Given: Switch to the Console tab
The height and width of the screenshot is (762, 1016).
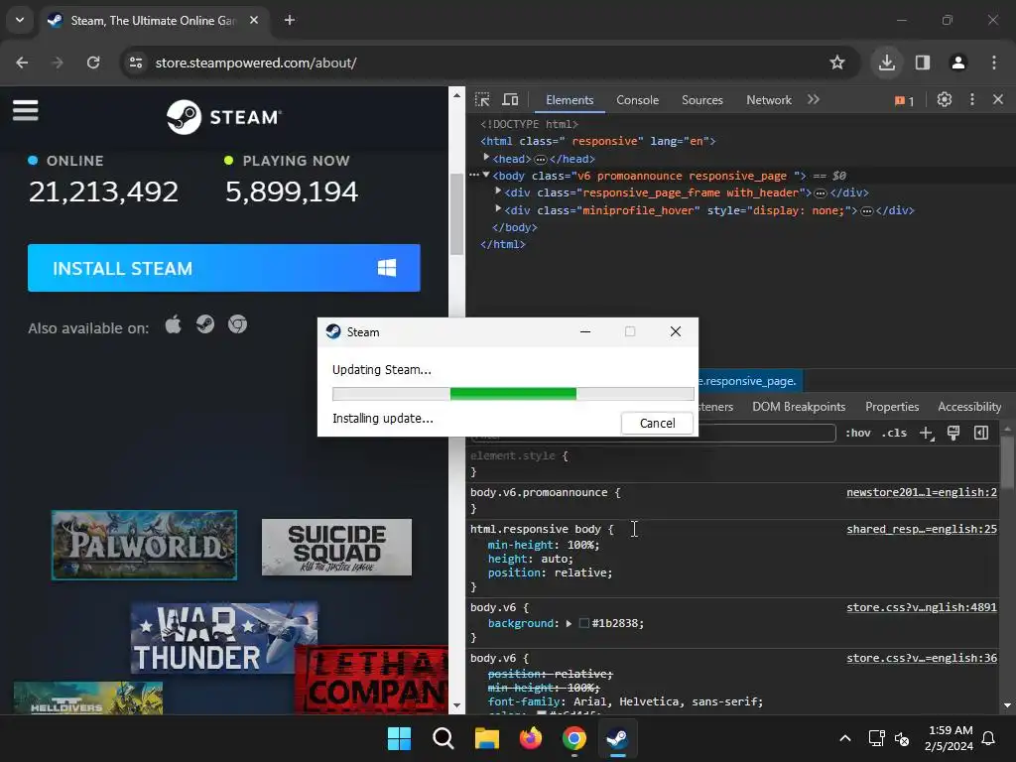Looking at the screenshot, I should [638, 100].
